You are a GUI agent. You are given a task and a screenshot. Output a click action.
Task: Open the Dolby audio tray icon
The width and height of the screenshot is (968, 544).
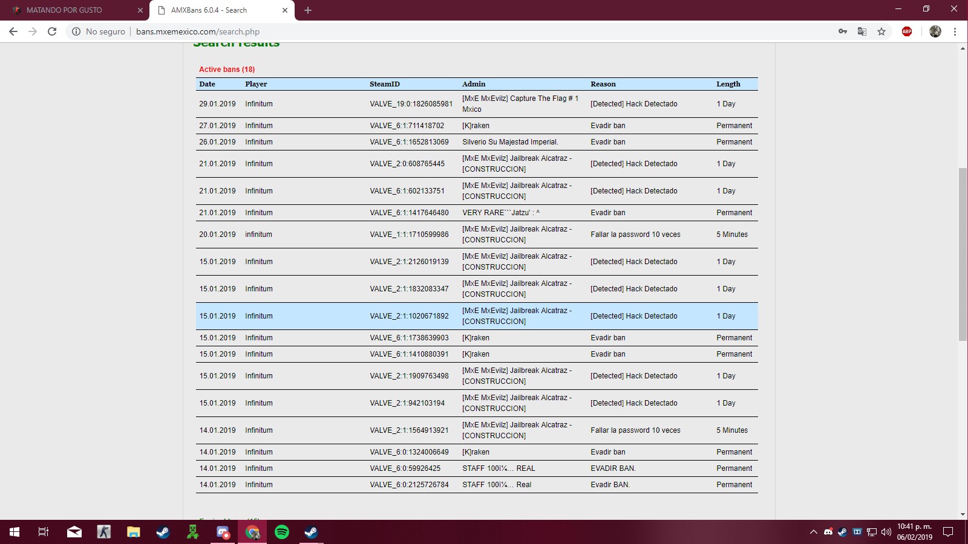(857, 532)
